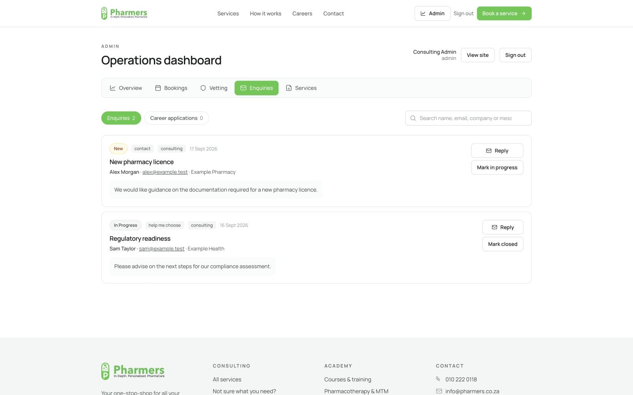
Task: Click the phone icon next to 010 222 0118
Action: click(x=438, y=379)
